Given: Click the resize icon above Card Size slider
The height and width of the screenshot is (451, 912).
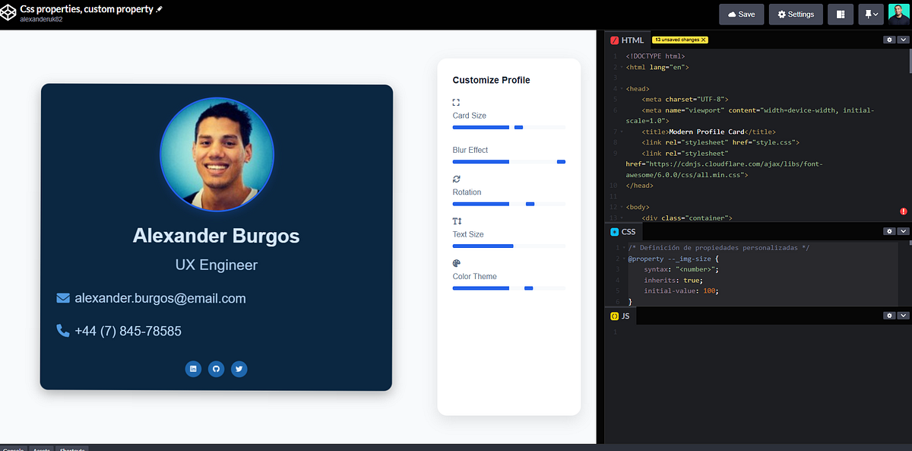Looking at the screenshot, I should [x=456, y=102].
